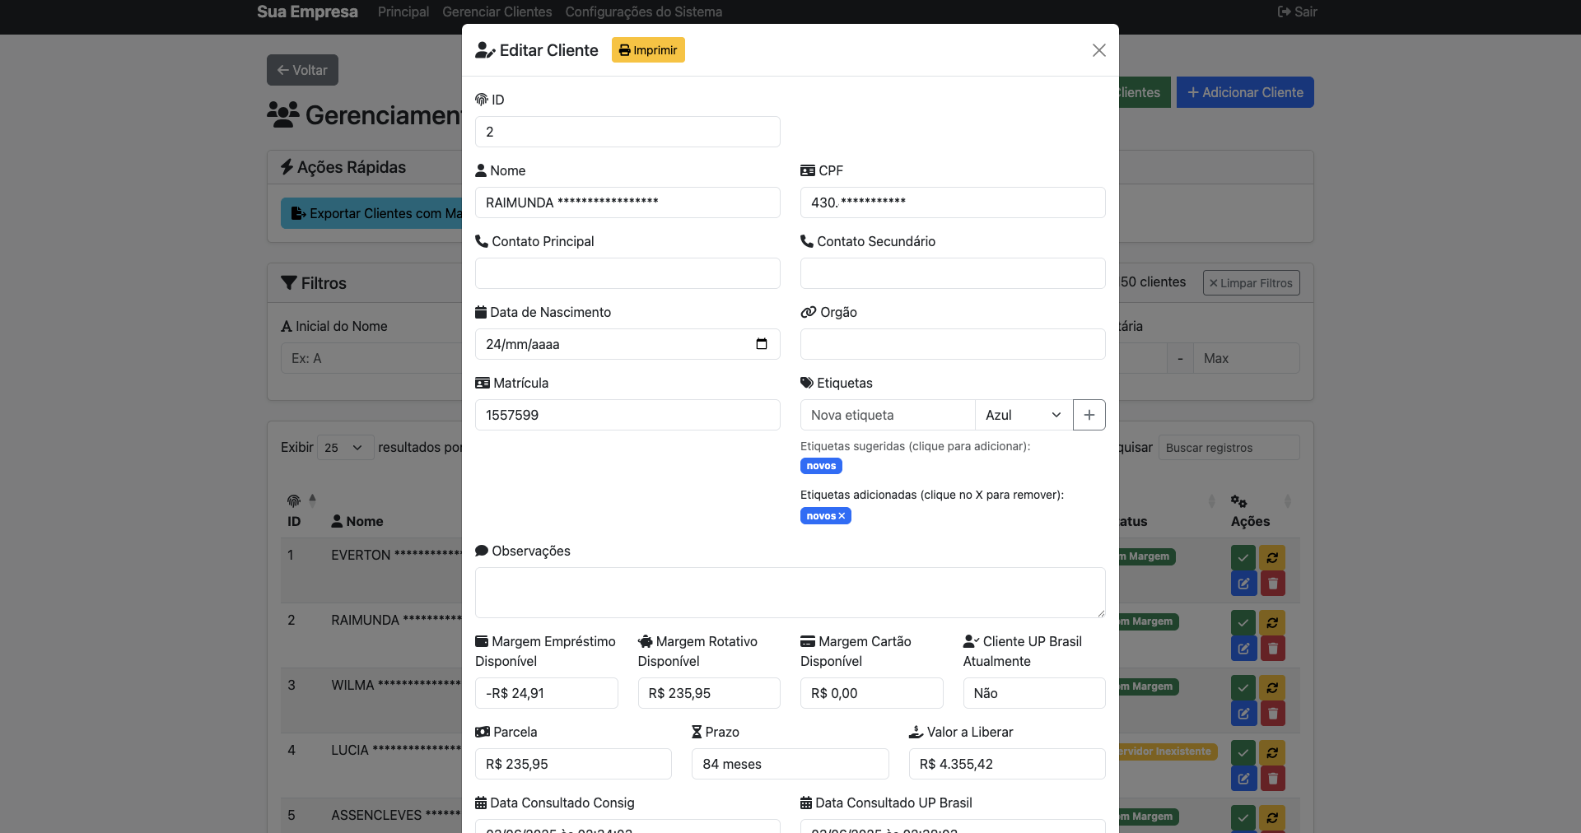The image size is (1581, 833).
Task: Click blue edit icon for WILMA row
Action: pyautogui.click(x=1243, y=714)
